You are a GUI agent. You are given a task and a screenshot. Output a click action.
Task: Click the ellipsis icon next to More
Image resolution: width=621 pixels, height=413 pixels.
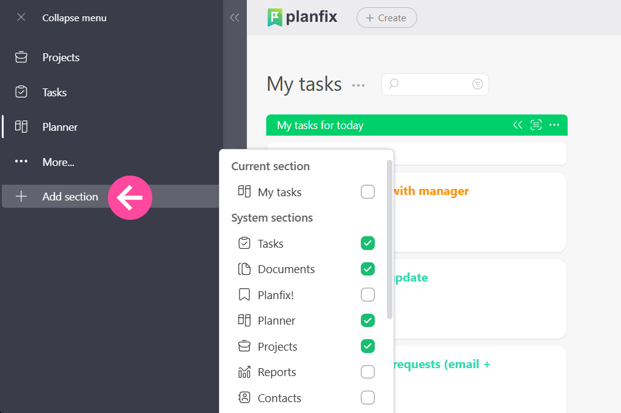click(x=21, y=162)
